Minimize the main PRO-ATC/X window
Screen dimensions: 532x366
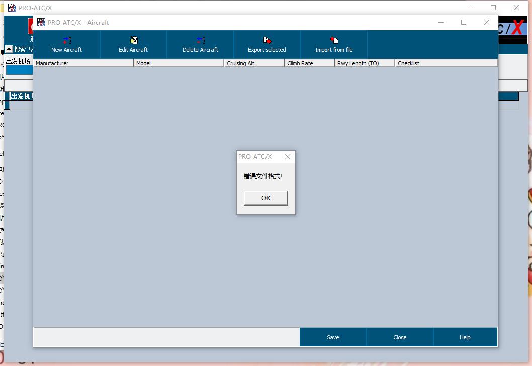point(471,8)
